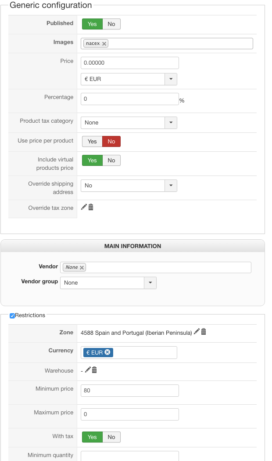This screenshot has width=272, height=461.
Task: Click the Minimum price input field
Action: [x=130, y=391]
